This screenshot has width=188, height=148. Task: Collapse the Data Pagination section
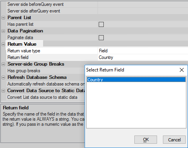point(3,31)
